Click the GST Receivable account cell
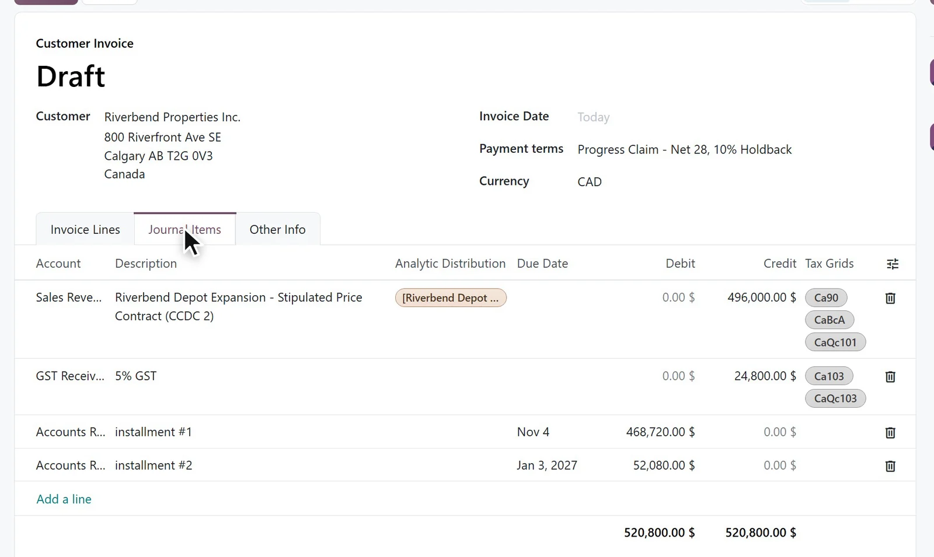The height and width of the screenshot is (557, 934). pos(70,376)
